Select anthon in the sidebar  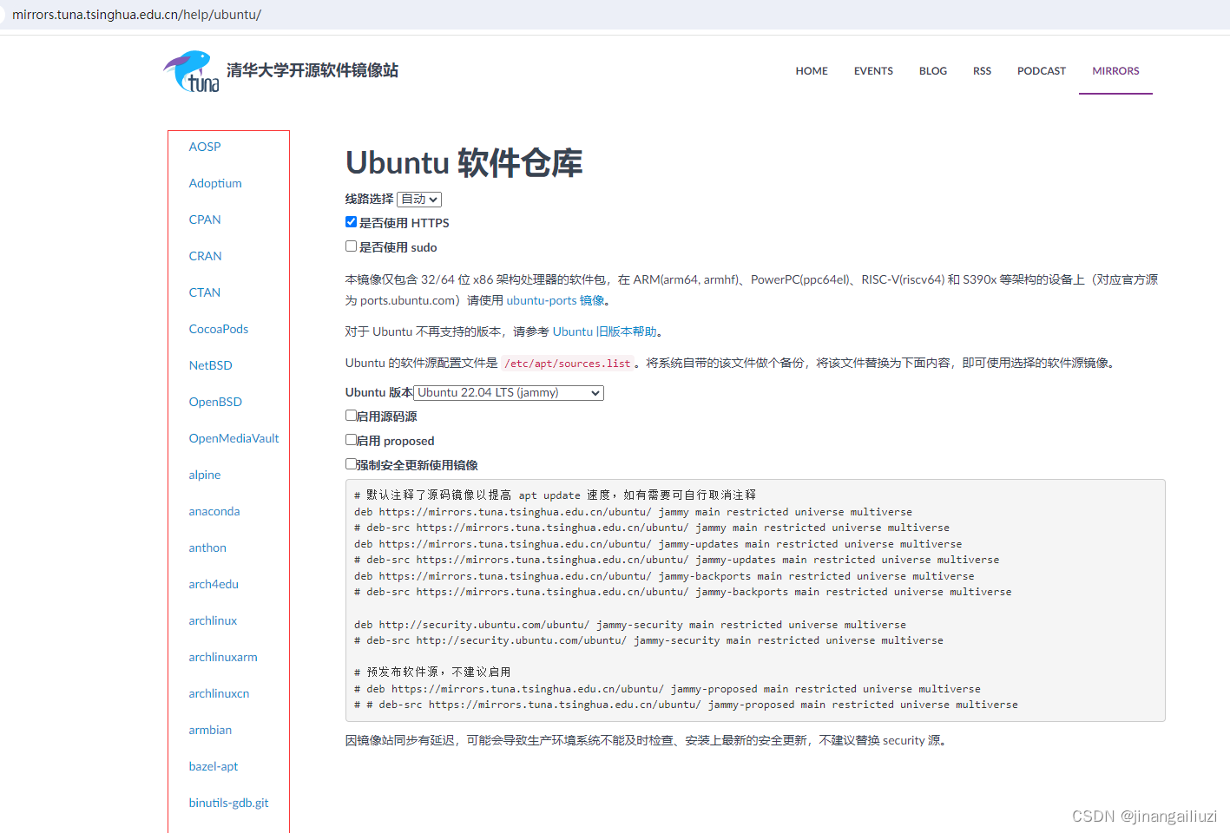tap(207, 548)
